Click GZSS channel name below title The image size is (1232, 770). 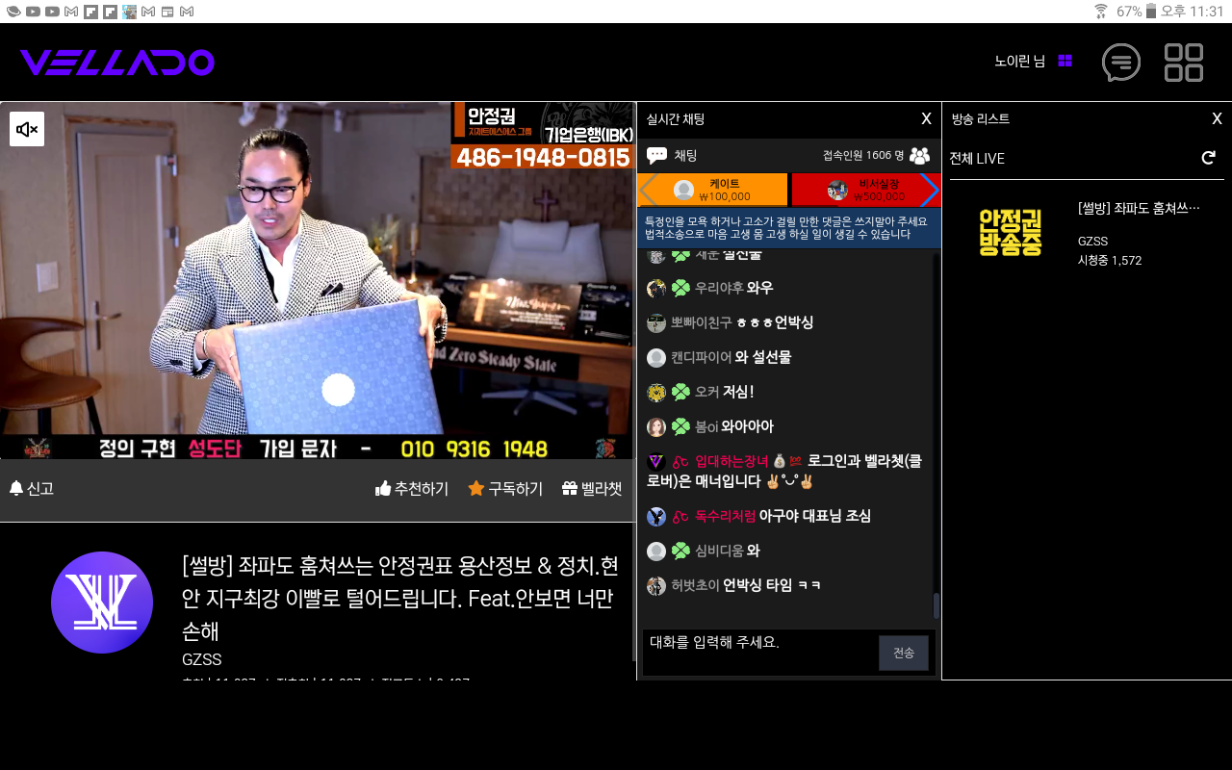pos(202,659)
